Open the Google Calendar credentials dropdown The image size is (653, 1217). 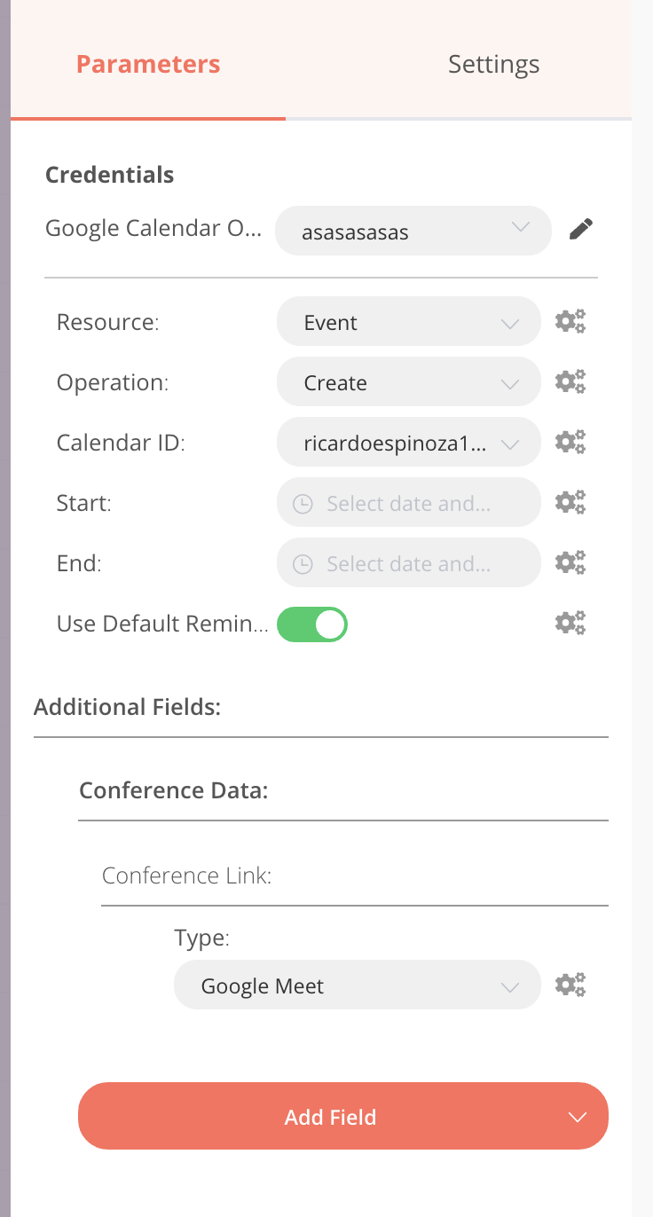click(413, 232)
